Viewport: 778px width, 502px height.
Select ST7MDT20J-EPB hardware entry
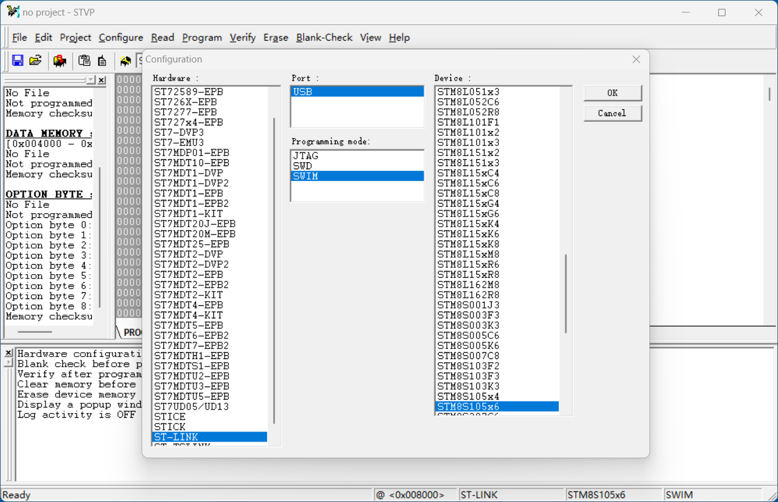[x=210, y=224]
